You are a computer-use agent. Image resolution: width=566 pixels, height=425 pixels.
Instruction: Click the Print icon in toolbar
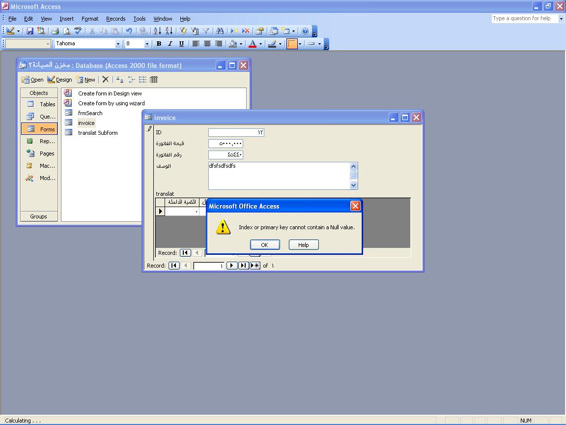pos(55,31)
